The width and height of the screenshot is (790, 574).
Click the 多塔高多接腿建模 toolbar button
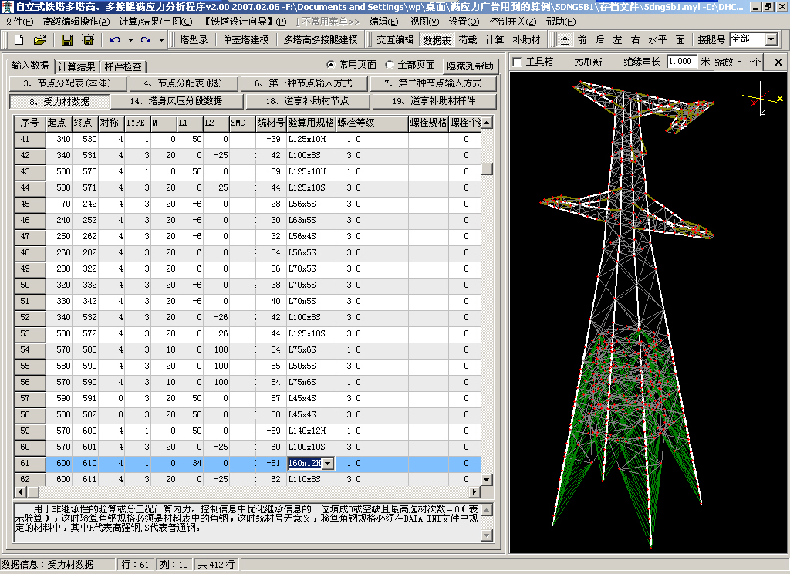coord(320,40)
